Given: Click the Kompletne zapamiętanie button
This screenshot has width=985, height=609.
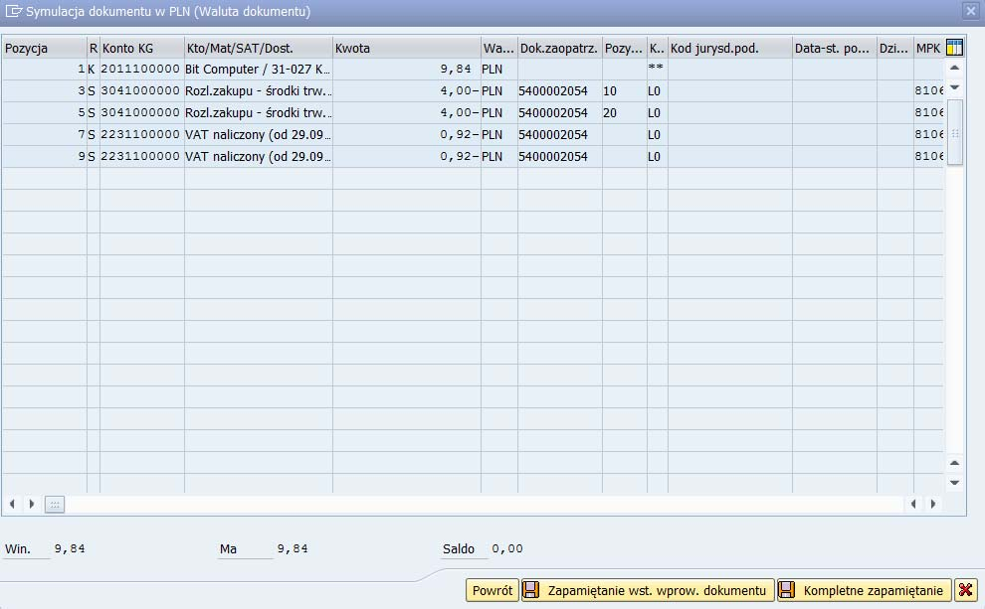Looking at the screenshot, I should [x=864, y=590].
